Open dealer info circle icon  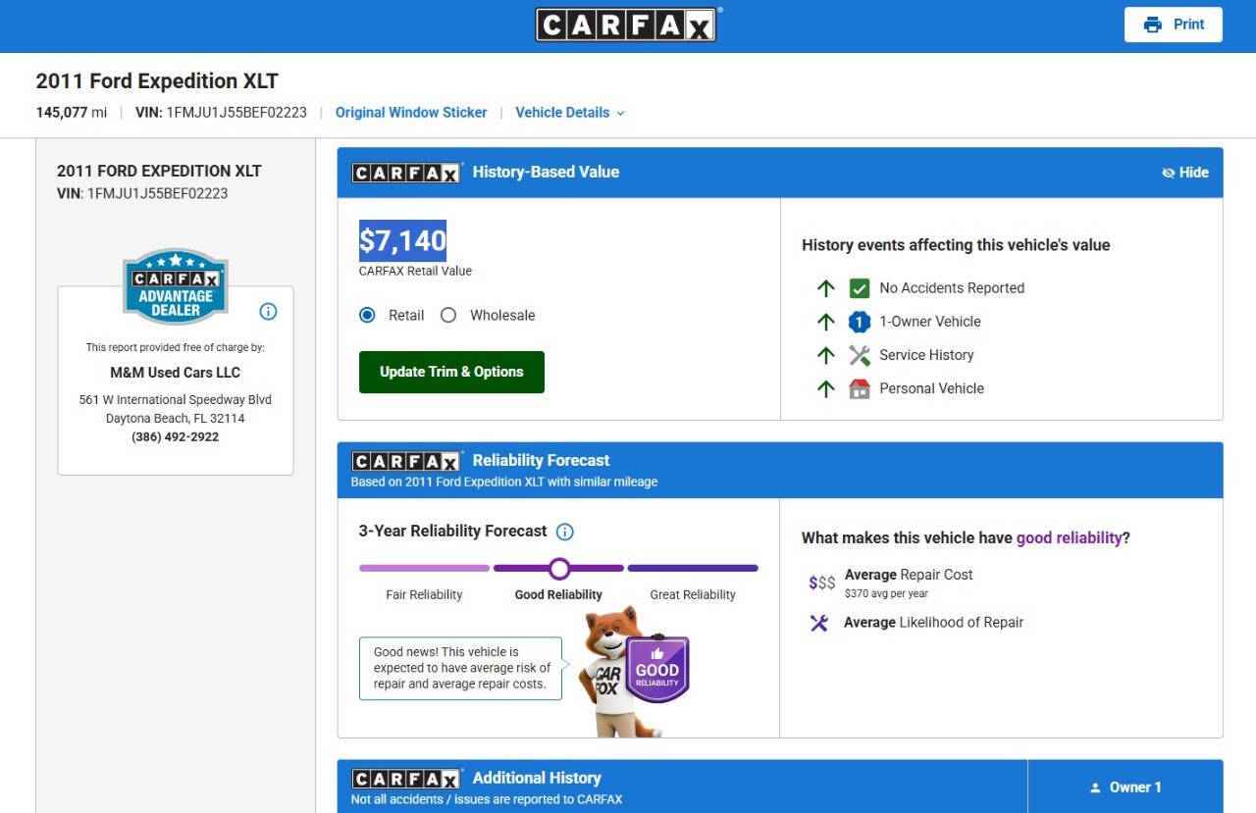point(268,312)
